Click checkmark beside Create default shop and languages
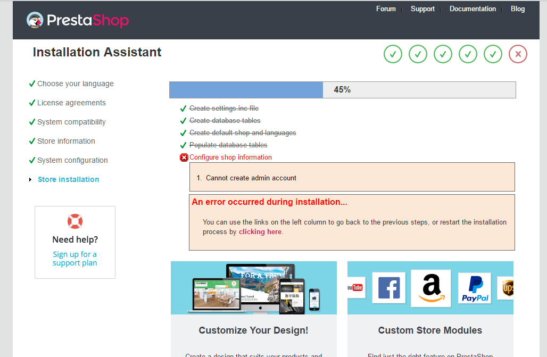547x357 pixels. [x=183, y=133]
